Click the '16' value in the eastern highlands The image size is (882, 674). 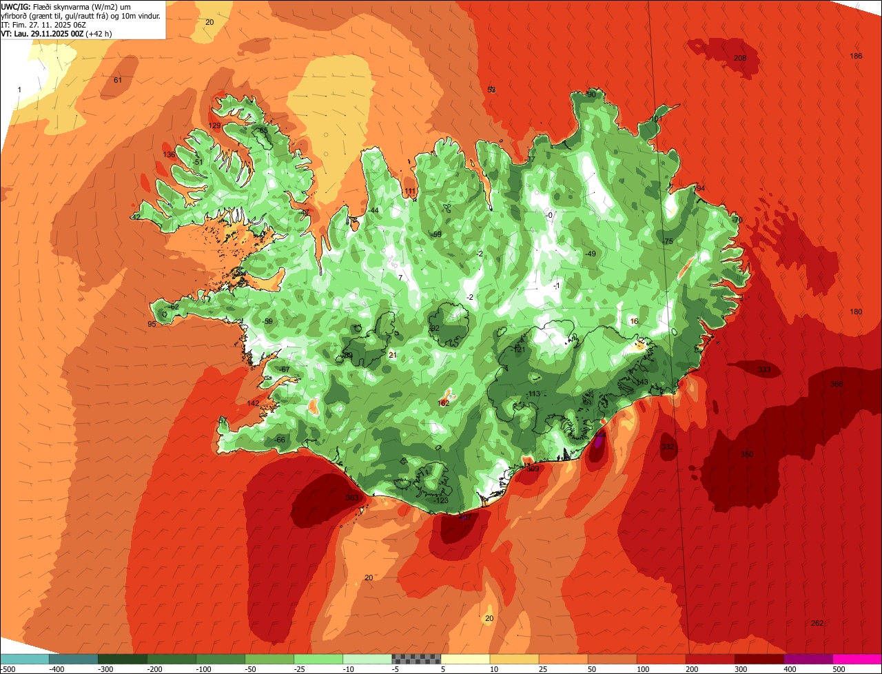pyautogui.click(x=634, y=322)
